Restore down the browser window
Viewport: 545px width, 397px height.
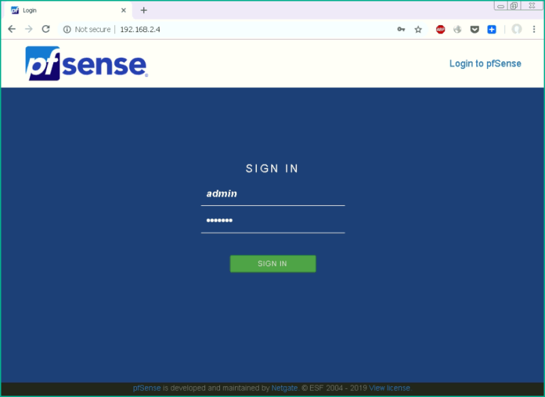pos(514,6)
